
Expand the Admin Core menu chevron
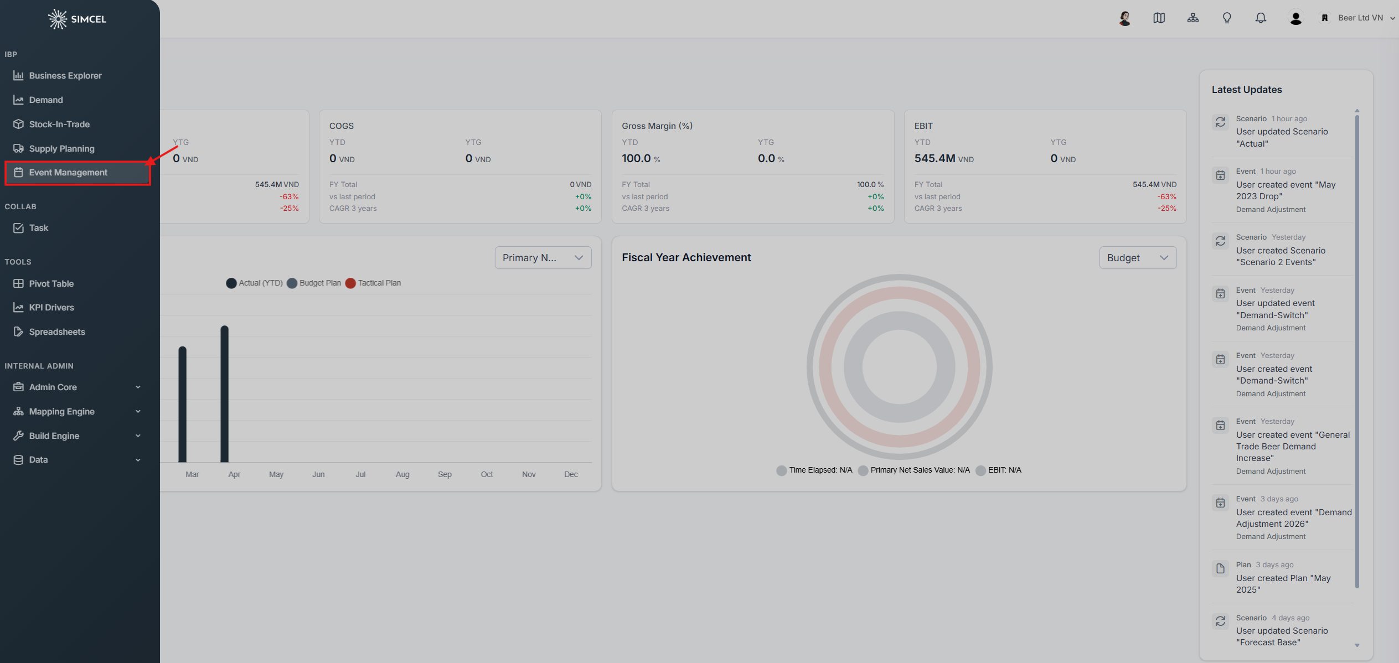pyautogui.click(x=138, y=387)
